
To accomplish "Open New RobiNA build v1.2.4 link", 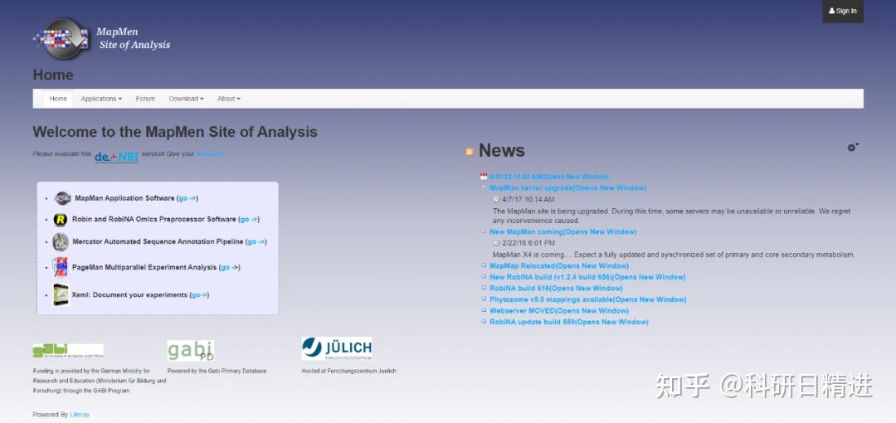I will point(587,277).
